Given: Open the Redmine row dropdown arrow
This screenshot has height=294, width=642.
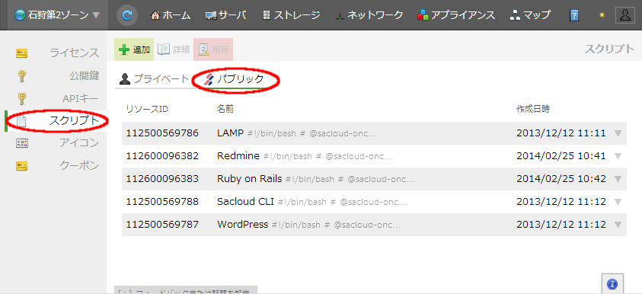Looking at the screenshot, I should (618, 156).
